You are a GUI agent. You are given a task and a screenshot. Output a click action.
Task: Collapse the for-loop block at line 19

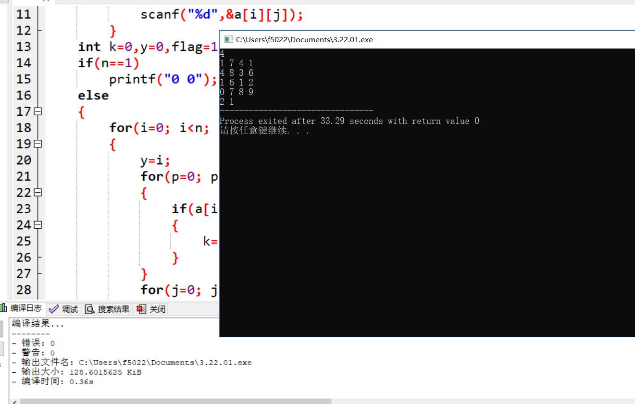click(38, 144)
